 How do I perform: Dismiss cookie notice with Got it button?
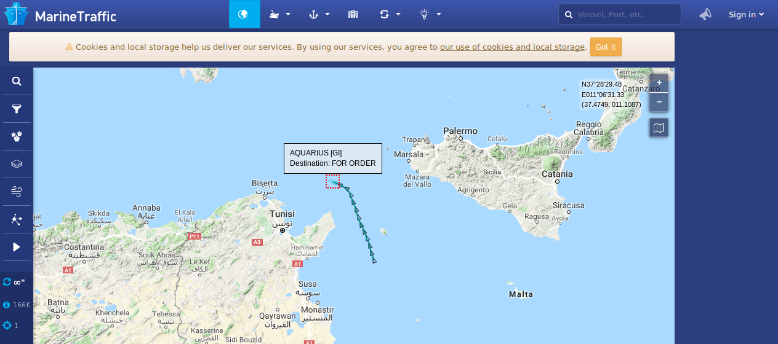point(606,47)
